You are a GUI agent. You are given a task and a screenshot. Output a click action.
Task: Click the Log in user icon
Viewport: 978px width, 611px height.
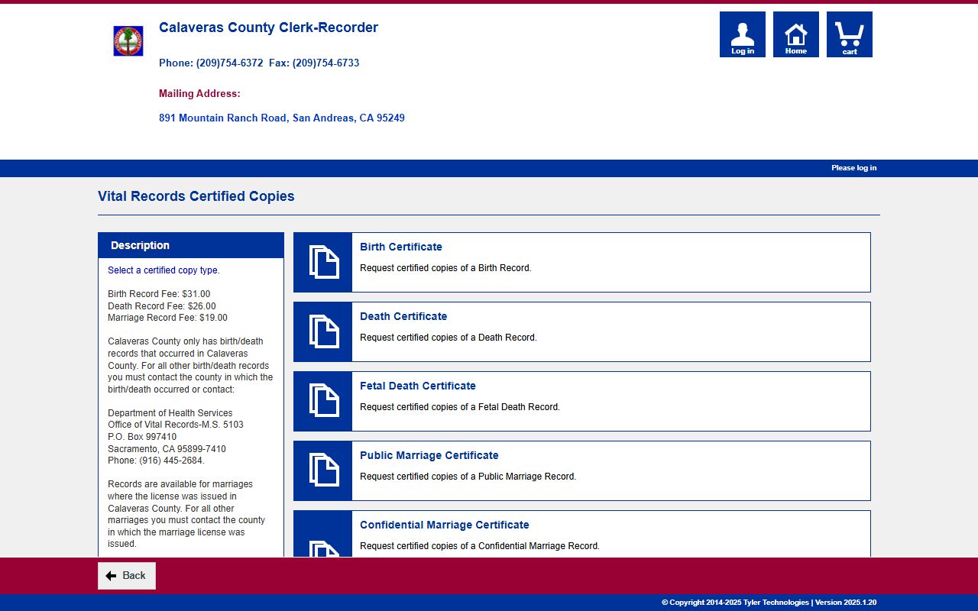click(x=743, y=34)
